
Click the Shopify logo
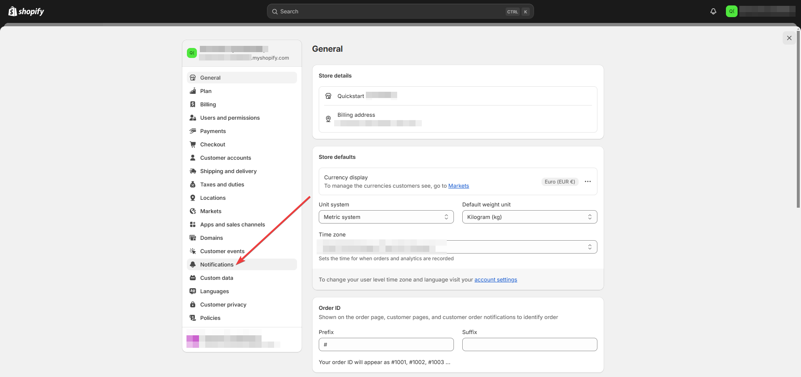pyautogui.click(x=26, y=11)
